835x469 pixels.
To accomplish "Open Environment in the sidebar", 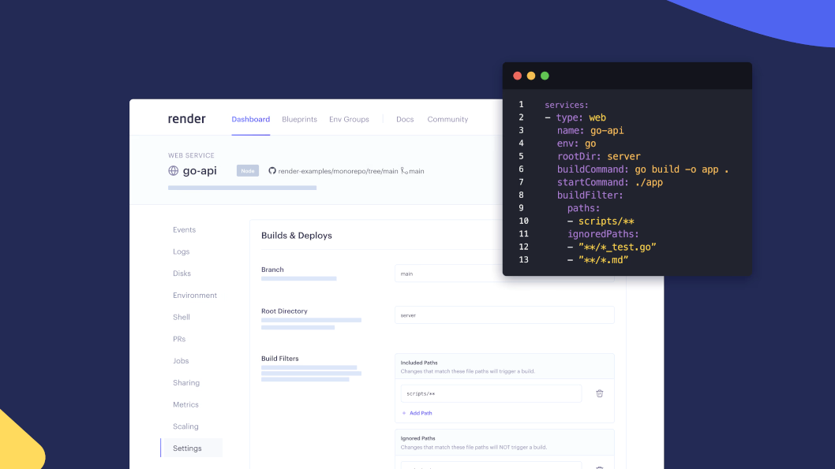I will point(195,296).
